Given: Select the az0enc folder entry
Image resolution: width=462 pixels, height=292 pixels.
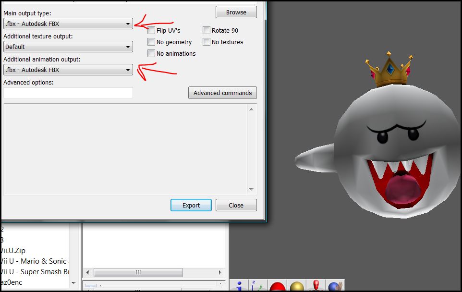Looking at the screenshot, I should point(11,282).
